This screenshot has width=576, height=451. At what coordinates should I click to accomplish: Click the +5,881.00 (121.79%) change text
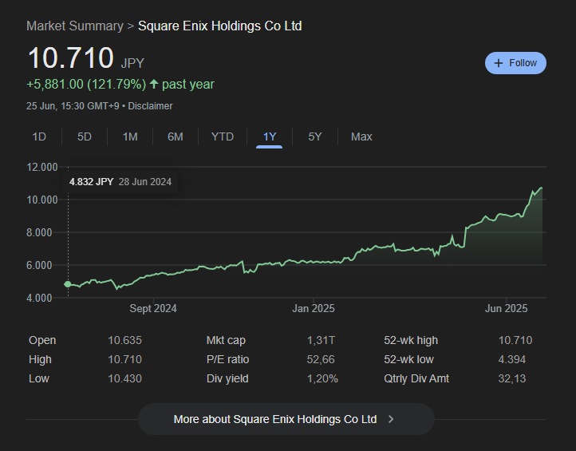pos(86,84)
